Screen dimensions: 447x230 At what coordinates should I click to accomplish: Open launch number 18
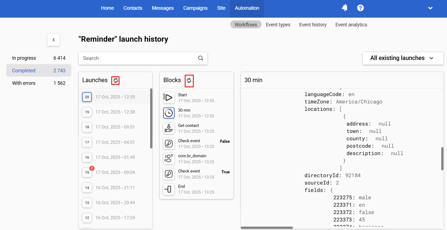click(87, 127)
